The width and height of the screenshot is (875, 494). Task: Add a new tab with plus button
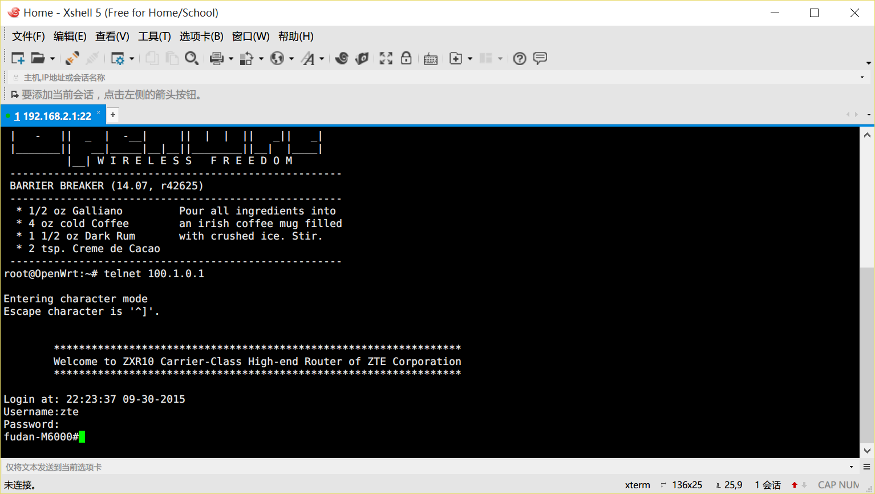pos(113,115)
